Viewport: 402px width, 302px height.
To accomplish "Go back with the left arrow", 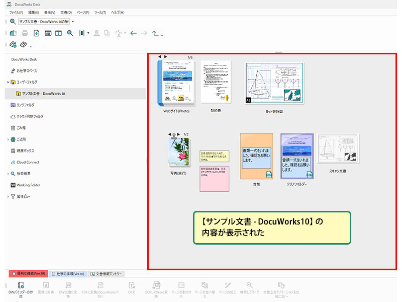I will coord(133,33).
